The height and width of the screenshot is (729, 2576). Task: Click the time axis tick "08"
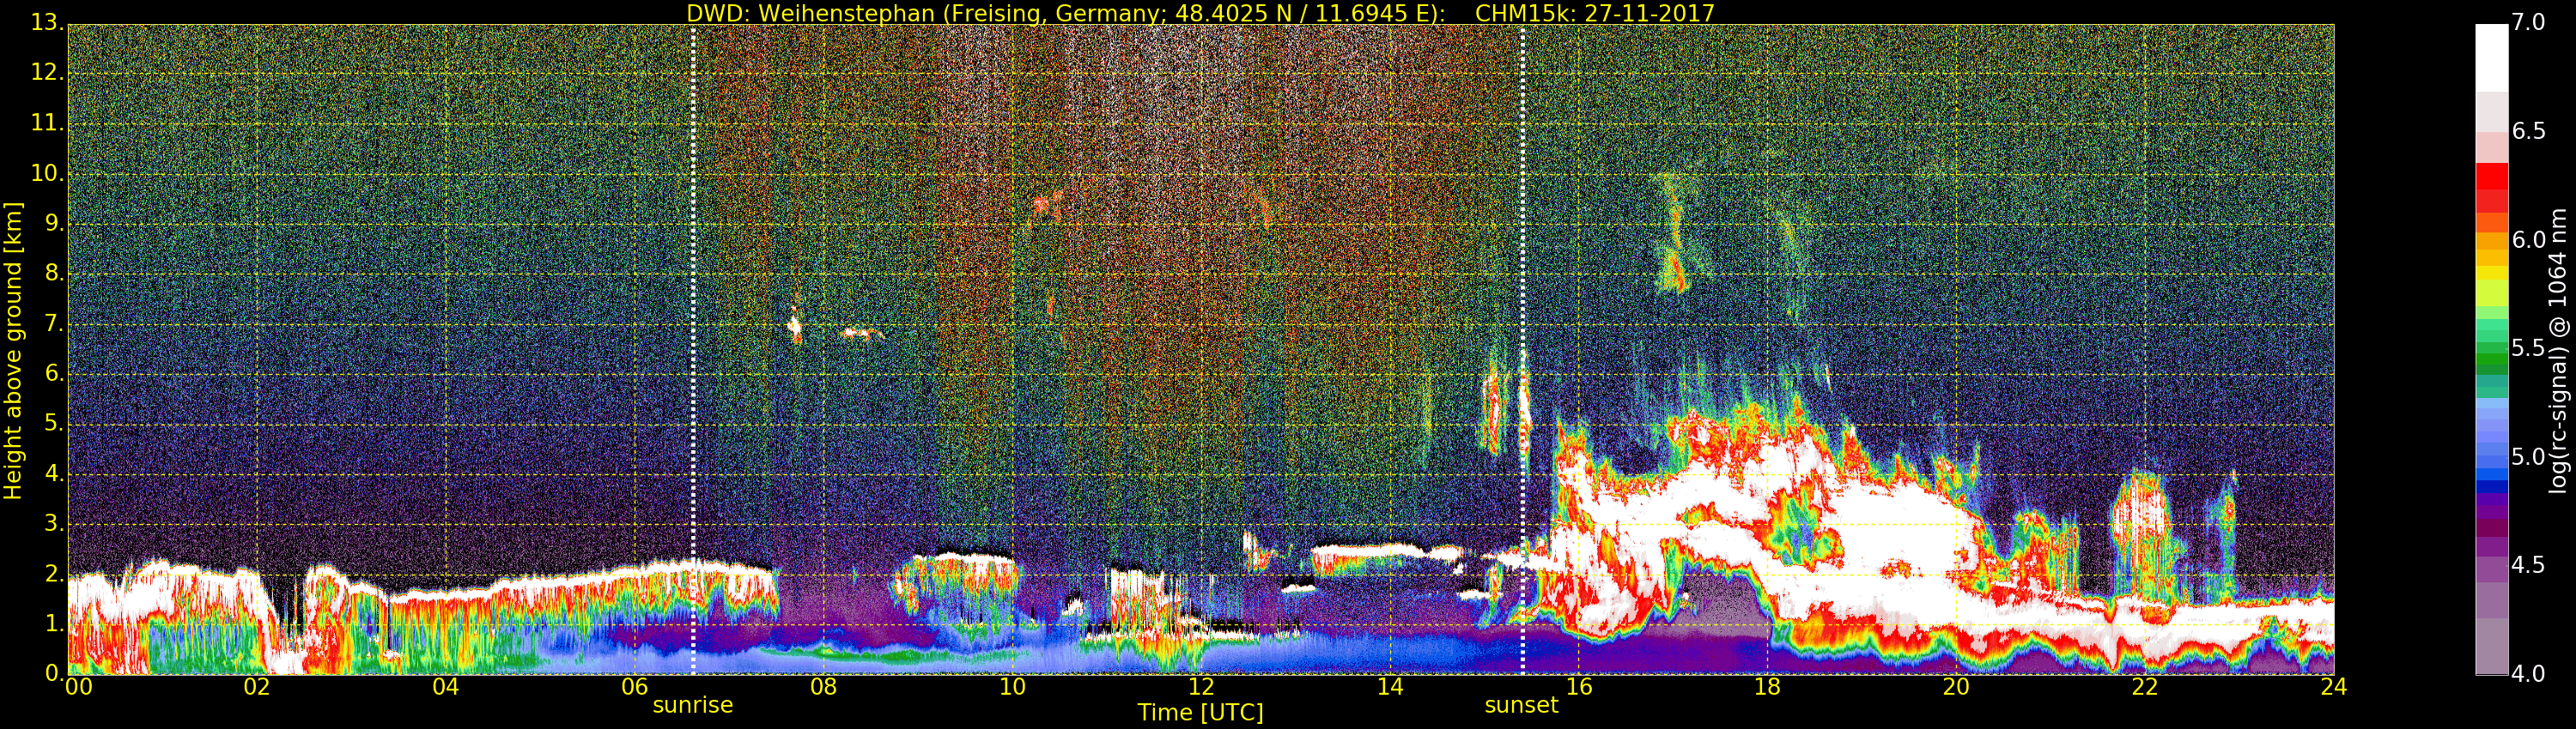pyautogui.click(x=823, y=686)
